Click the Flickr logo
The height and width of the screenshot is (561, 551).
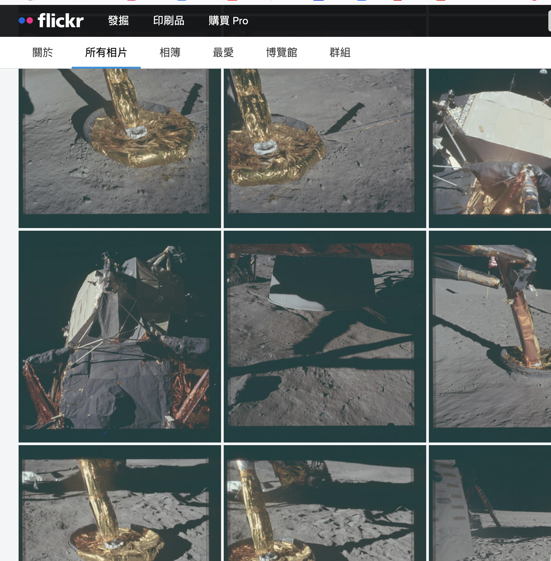click(51, 21)
